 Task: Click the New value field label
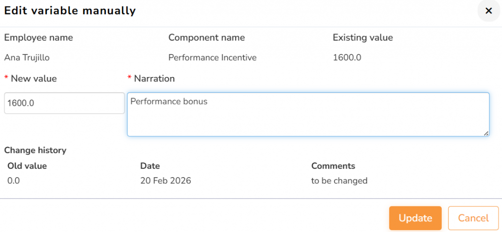pyautogui.click(x=34, y=78)
